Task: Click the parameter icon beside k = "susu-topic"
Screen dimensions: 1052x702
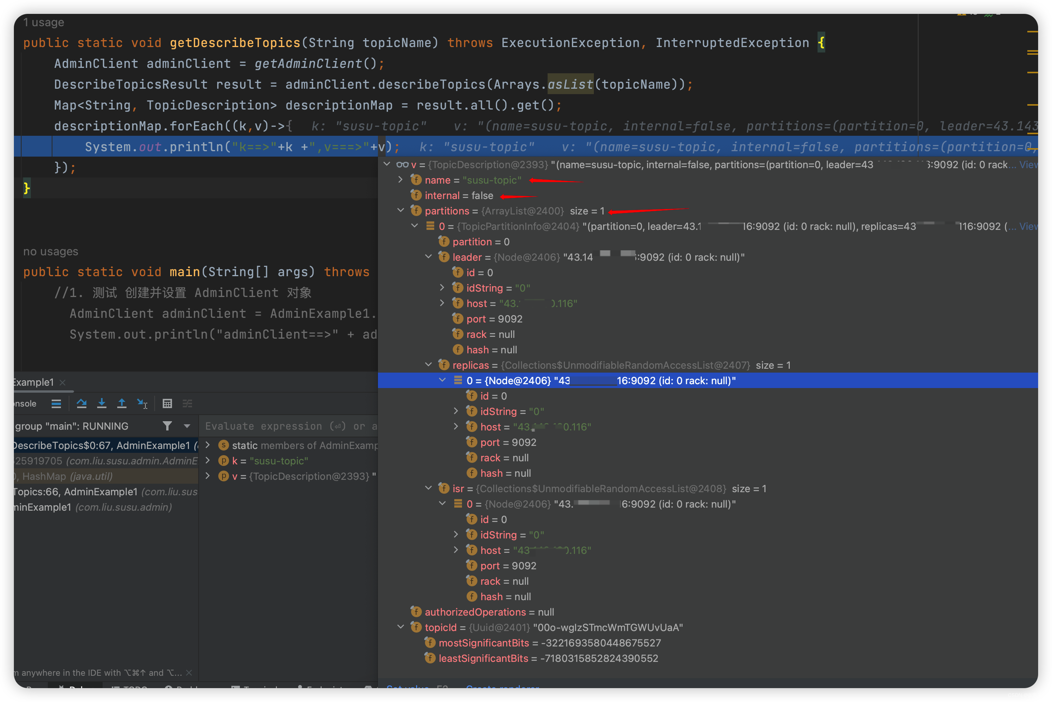Action: 224,461
